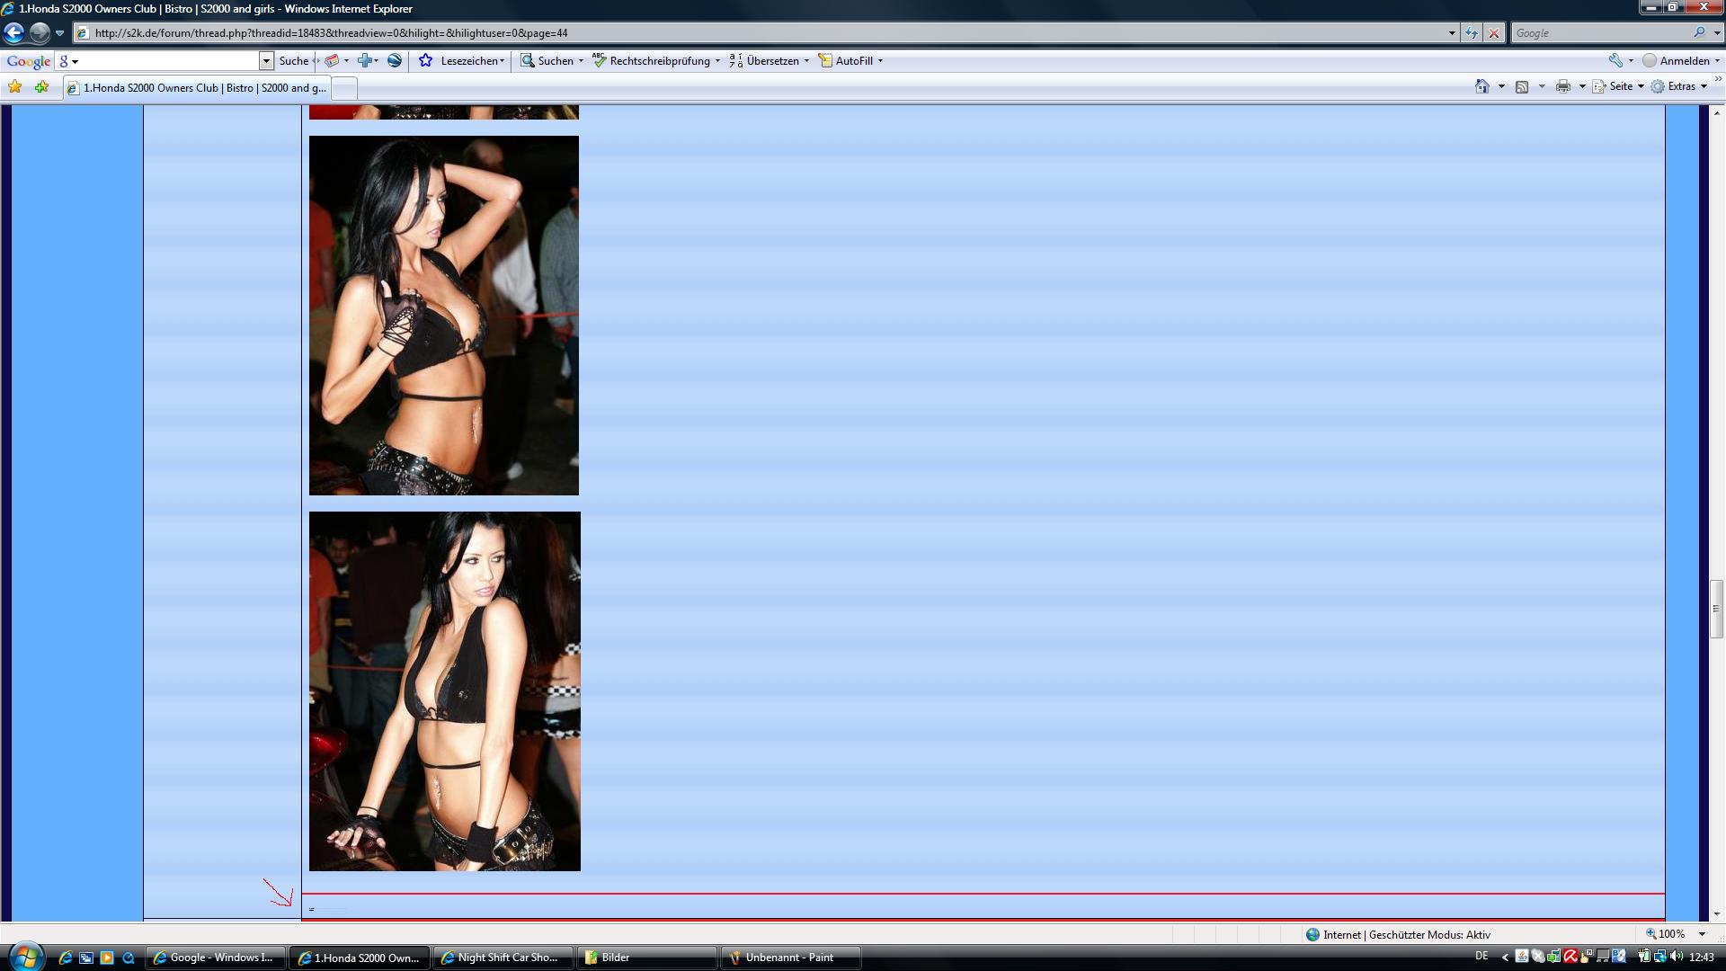Click the Print icon in command bar
This screenshot has width=1726, height=971.
pyautogui.click(x=1562, y=86)
